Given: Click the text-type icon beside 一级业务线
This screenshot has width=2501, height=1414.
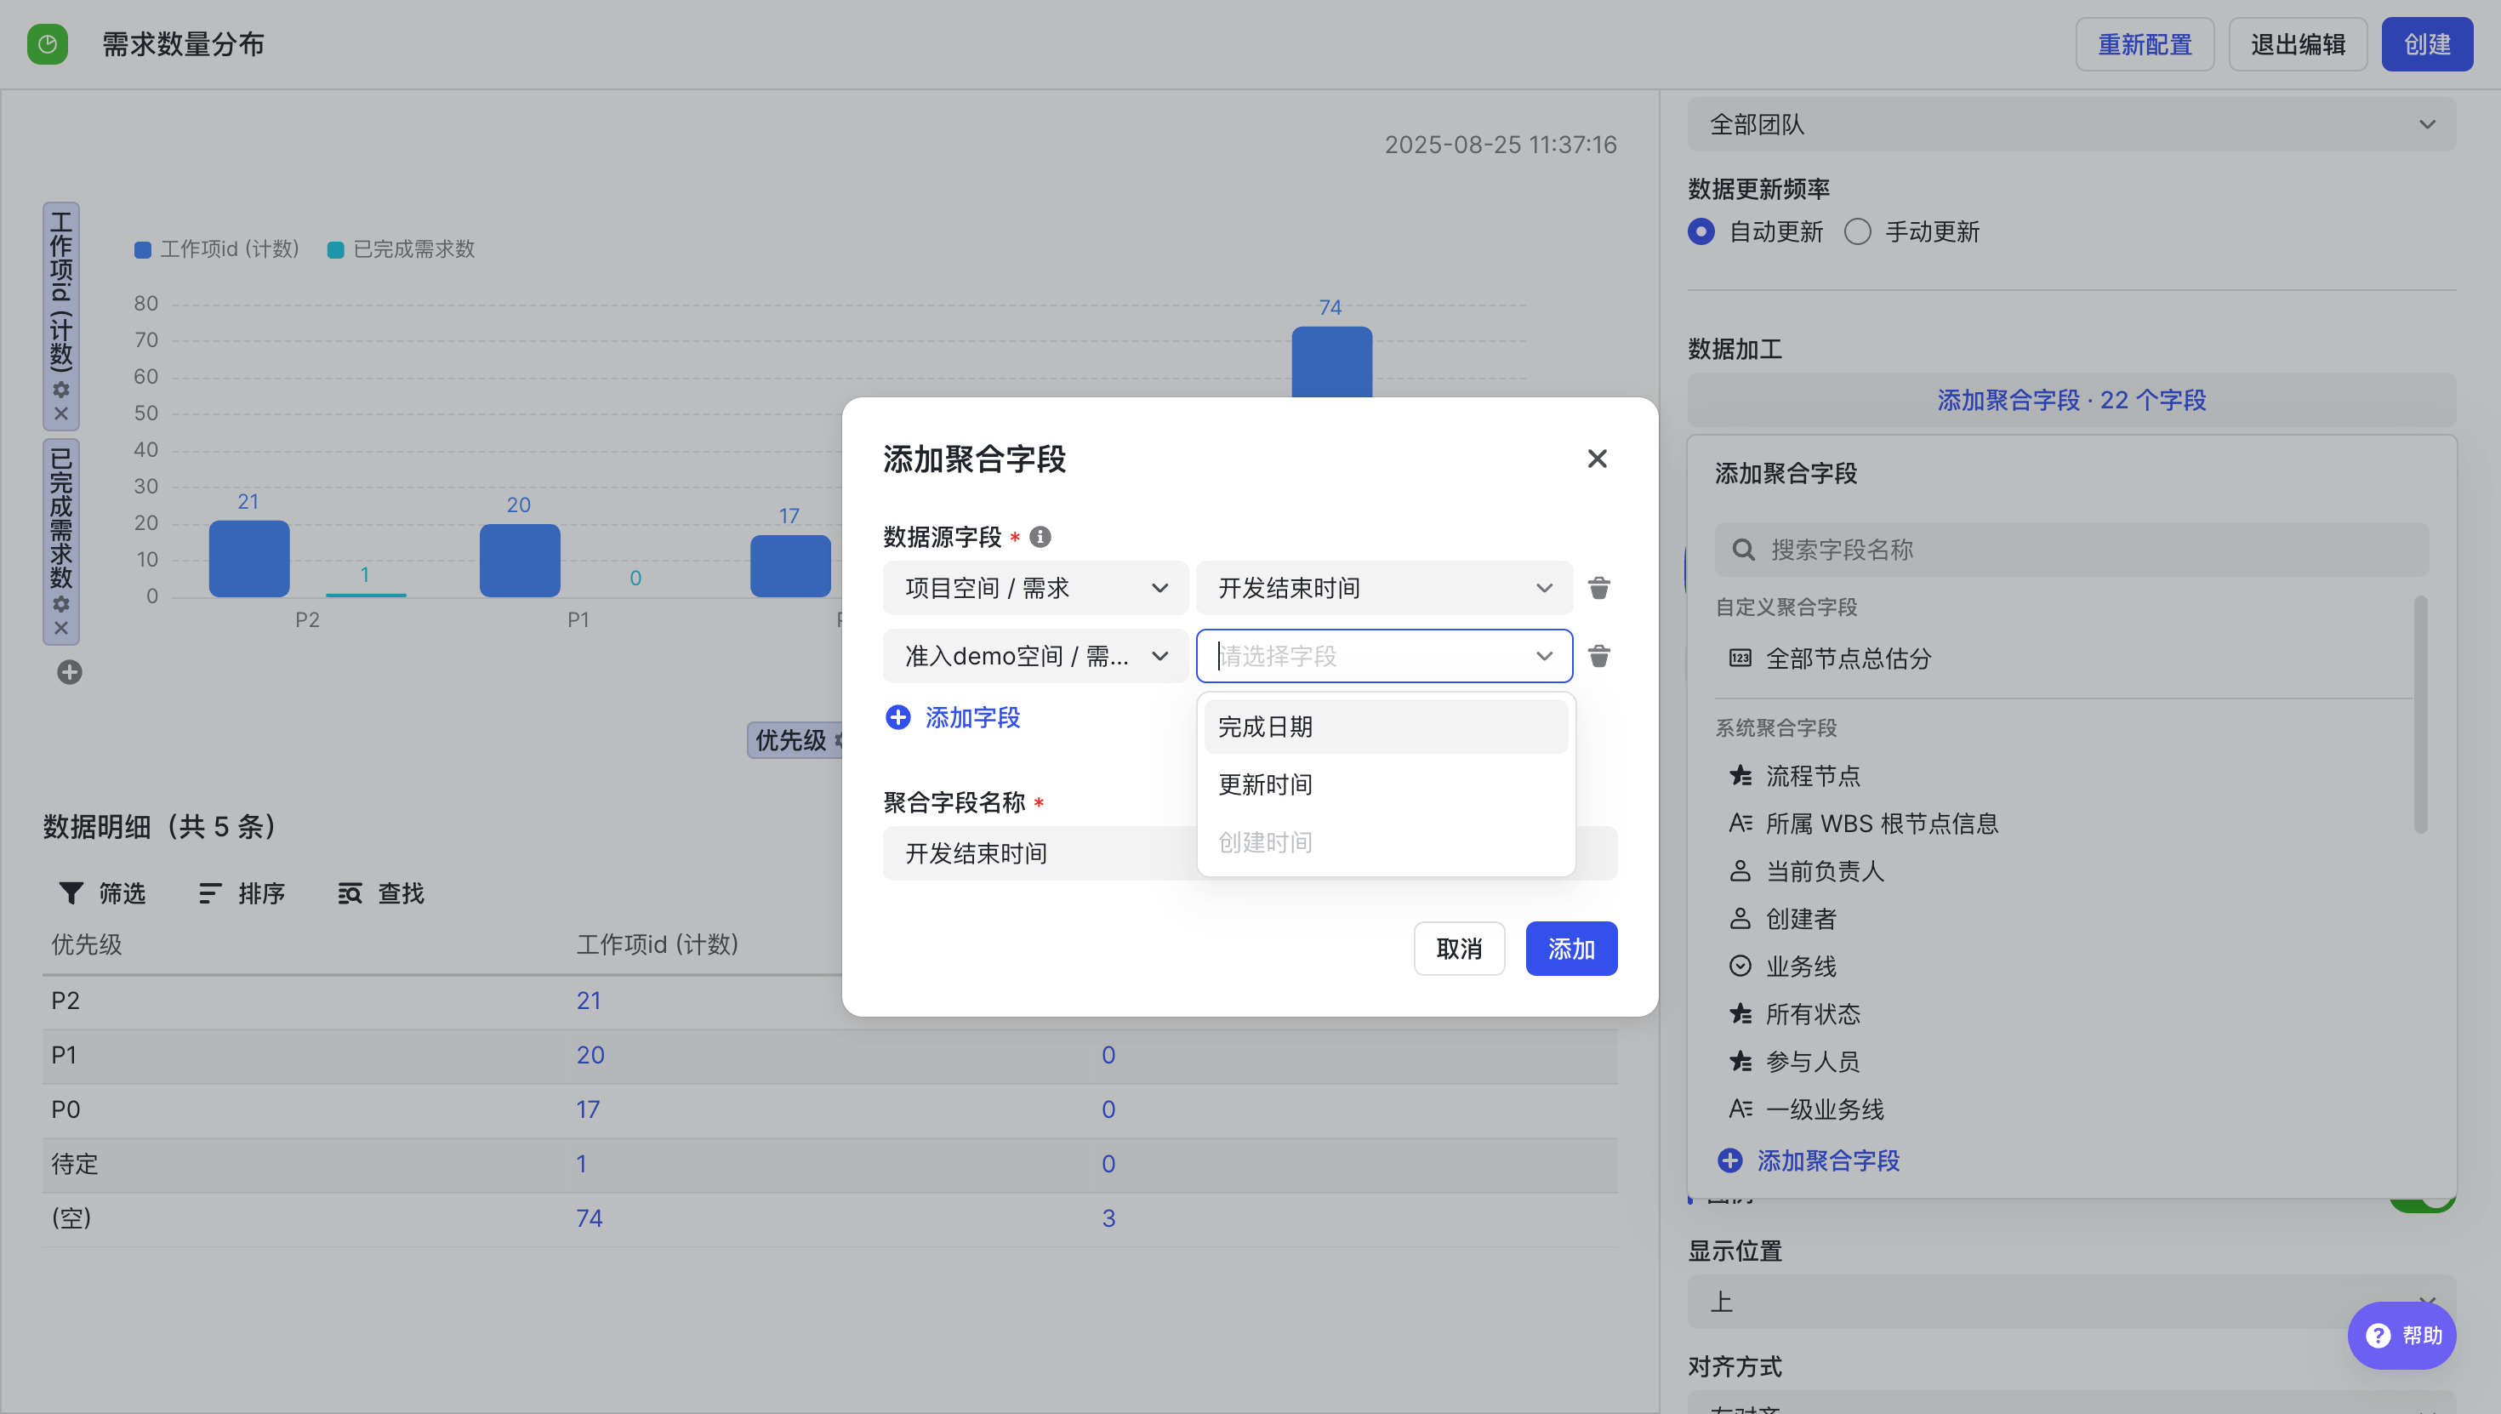Looking at the screenshot, I should (x=1740, y=1109).
